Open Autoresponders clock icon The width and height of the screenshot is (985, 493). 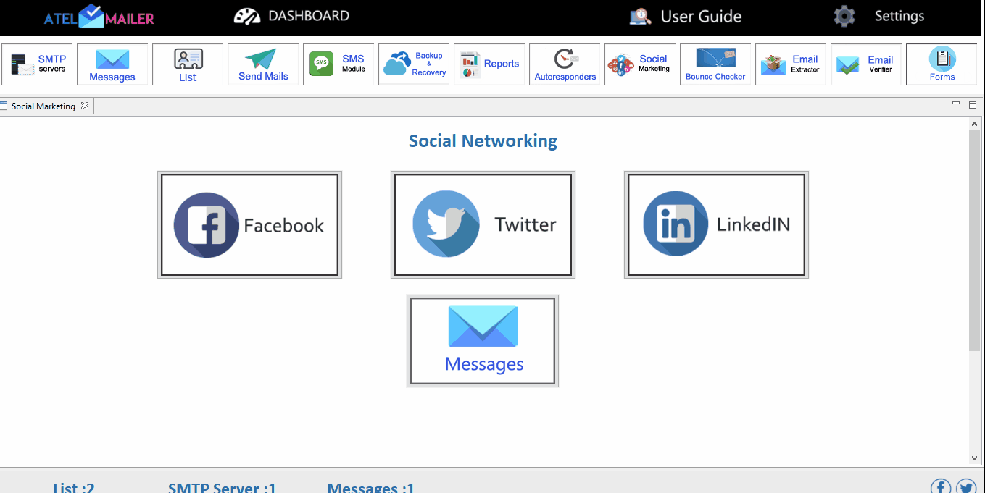pos(565,64)
